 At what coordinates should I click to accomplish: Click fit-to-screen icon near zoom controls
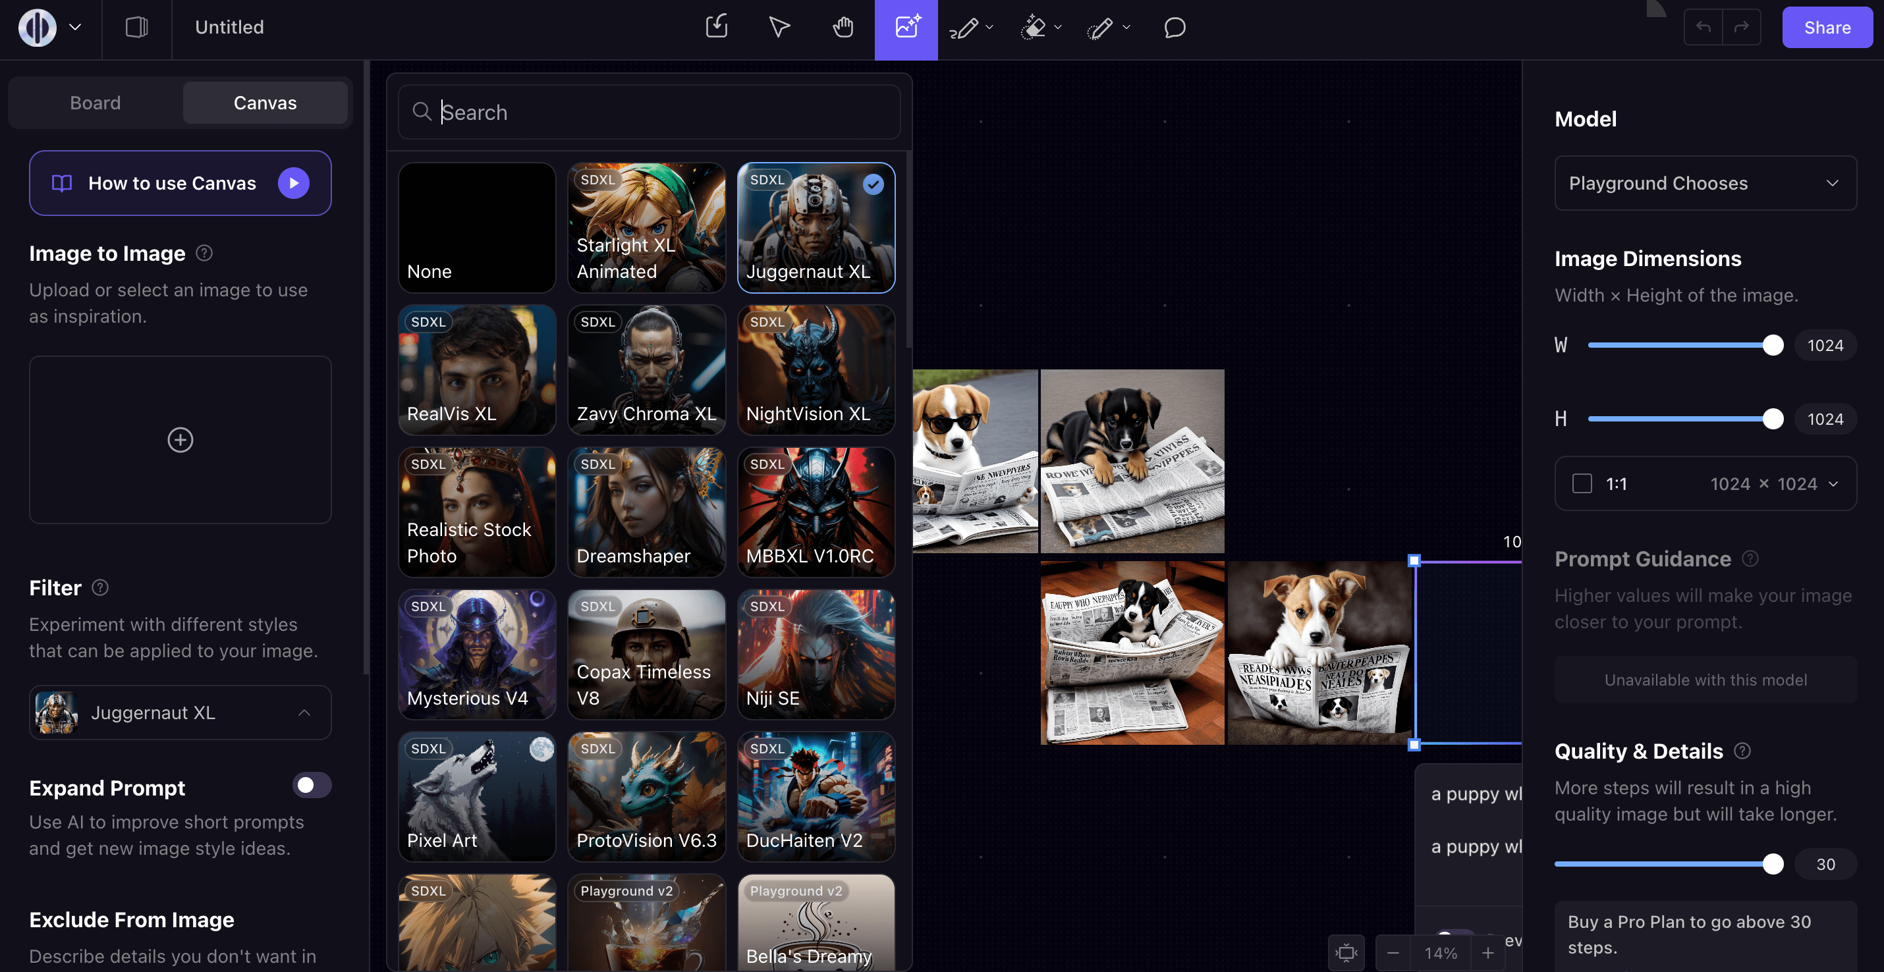click(x=1346, y=953)
